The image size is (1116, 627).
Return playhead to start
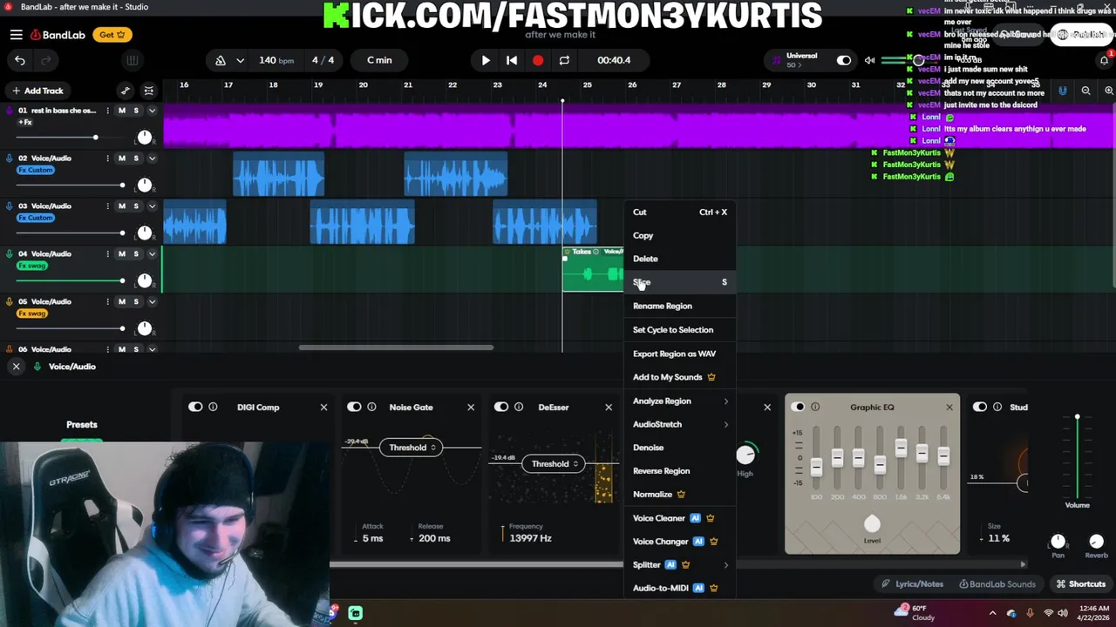coord(512,60)
